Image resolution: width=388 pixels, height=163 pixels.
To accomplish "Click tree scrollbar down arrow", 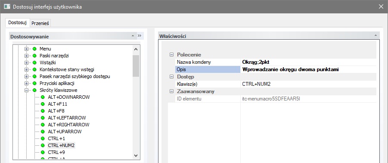I will tap(136, 155).
